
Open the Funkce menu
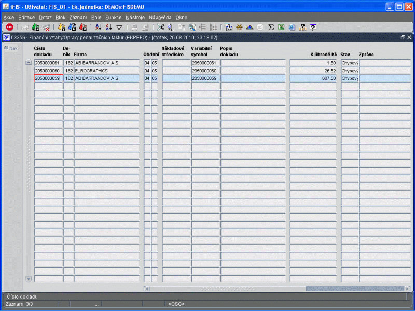point(113,18)
